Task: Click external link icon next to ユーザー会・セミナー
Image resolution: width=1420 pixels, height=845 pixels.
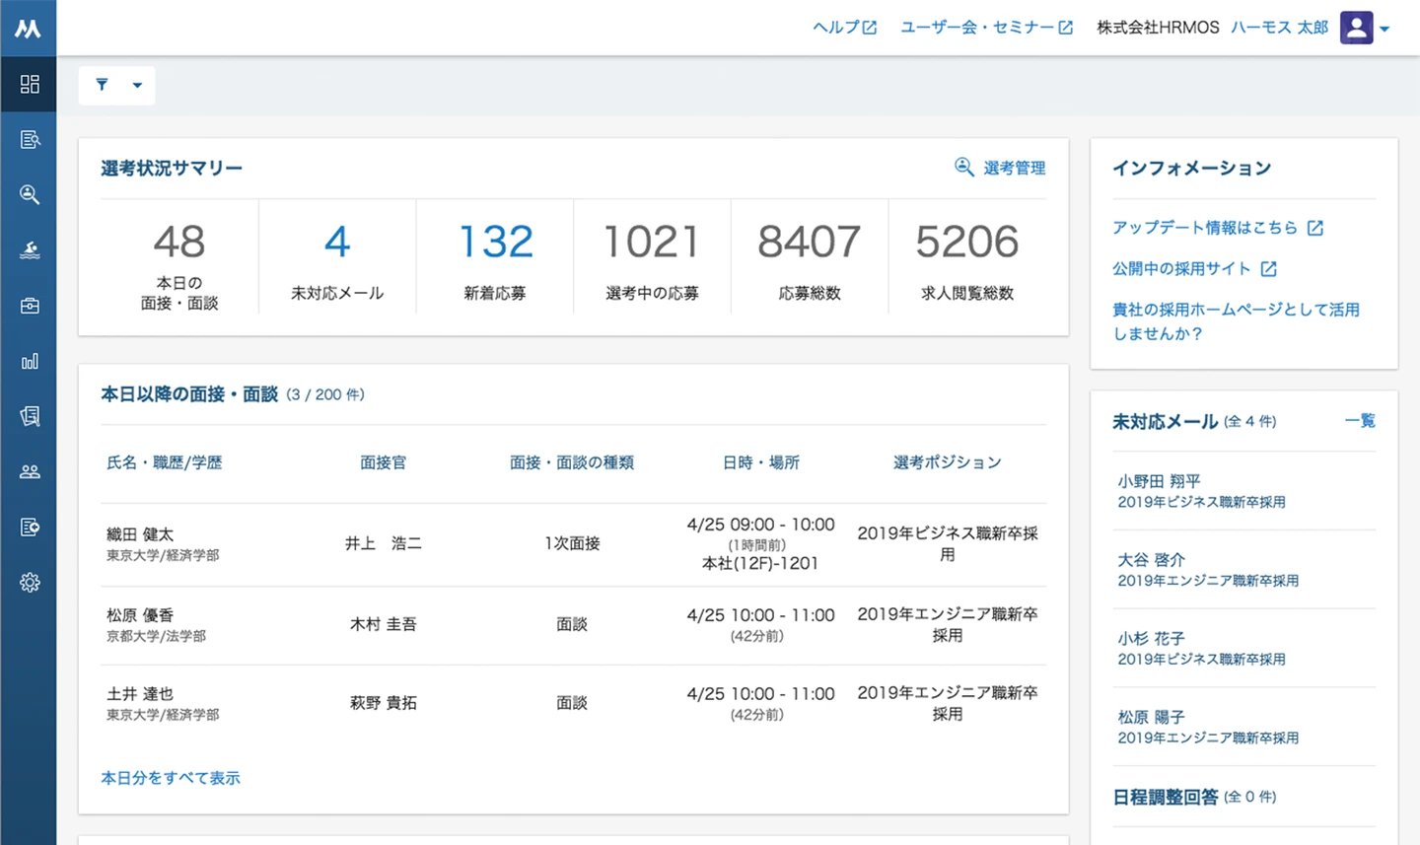Action: pos(1065,28)
